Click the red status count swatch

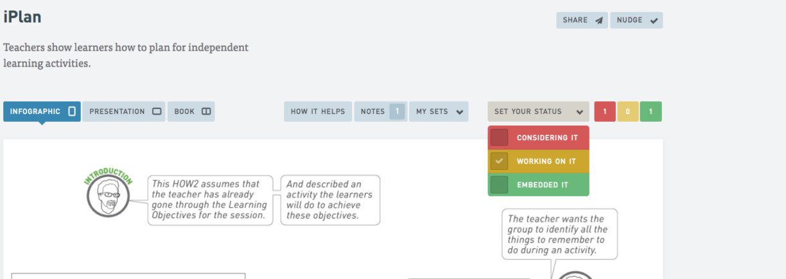pos(604,112)
